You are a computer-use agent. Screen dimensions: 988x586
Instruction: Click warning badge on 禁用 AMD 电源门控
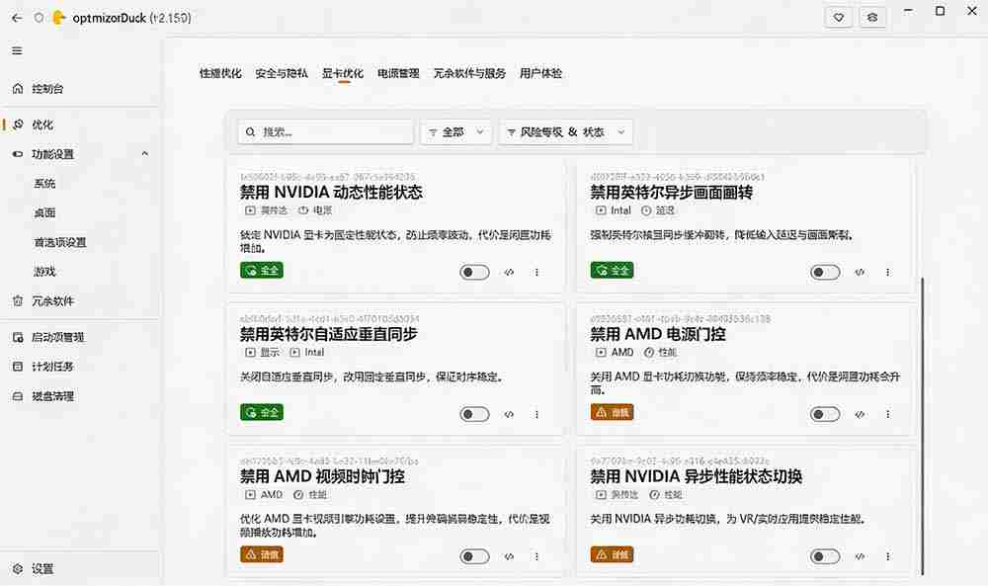point(612,413)
